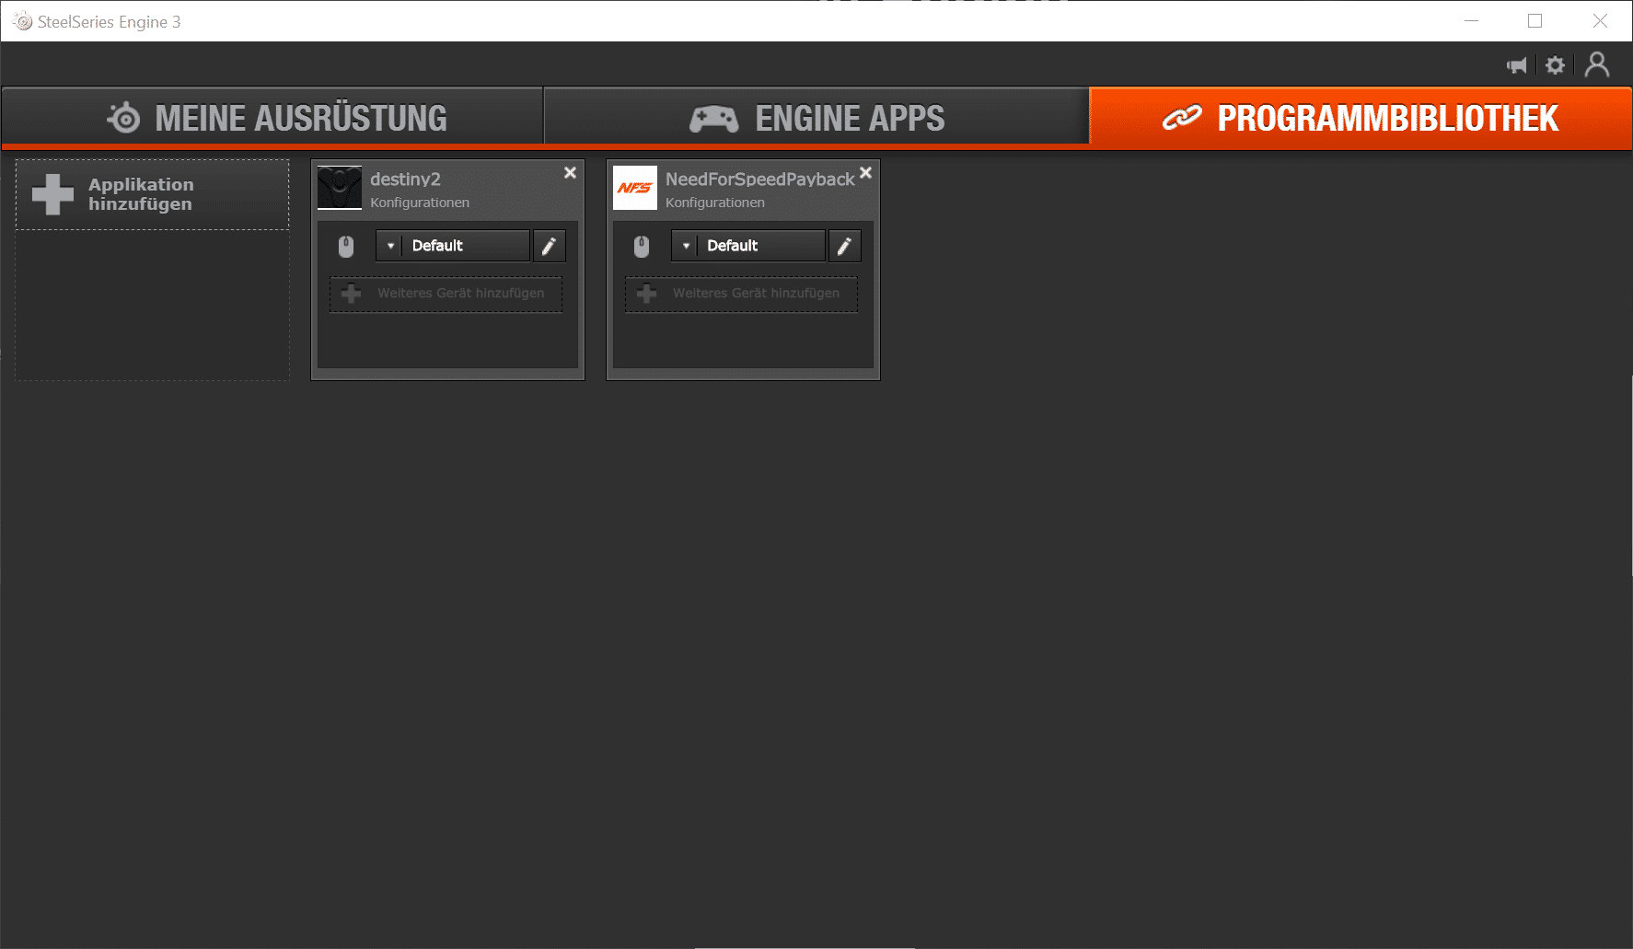Add another device to destiny2
The image size is (1633, 949).
coord(446,294)
